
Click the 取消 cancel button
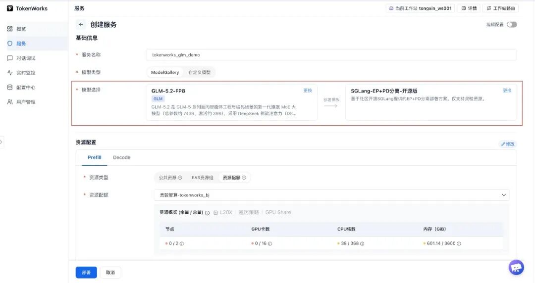click(110, 273)
